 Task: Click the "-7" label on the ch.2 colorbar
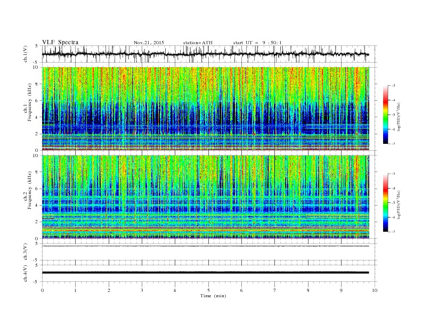click(393, 232)
